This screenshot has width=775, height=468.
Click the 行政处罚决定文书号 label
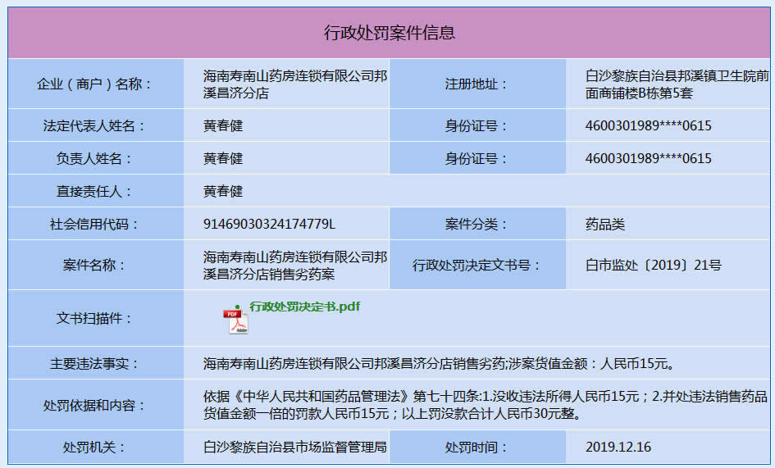477,265
